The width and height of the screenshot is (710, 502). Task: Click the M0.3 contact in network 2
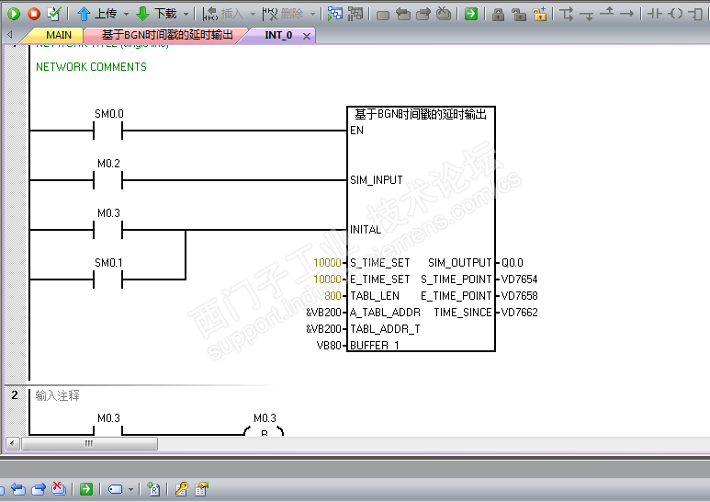(x=108, y=430)
